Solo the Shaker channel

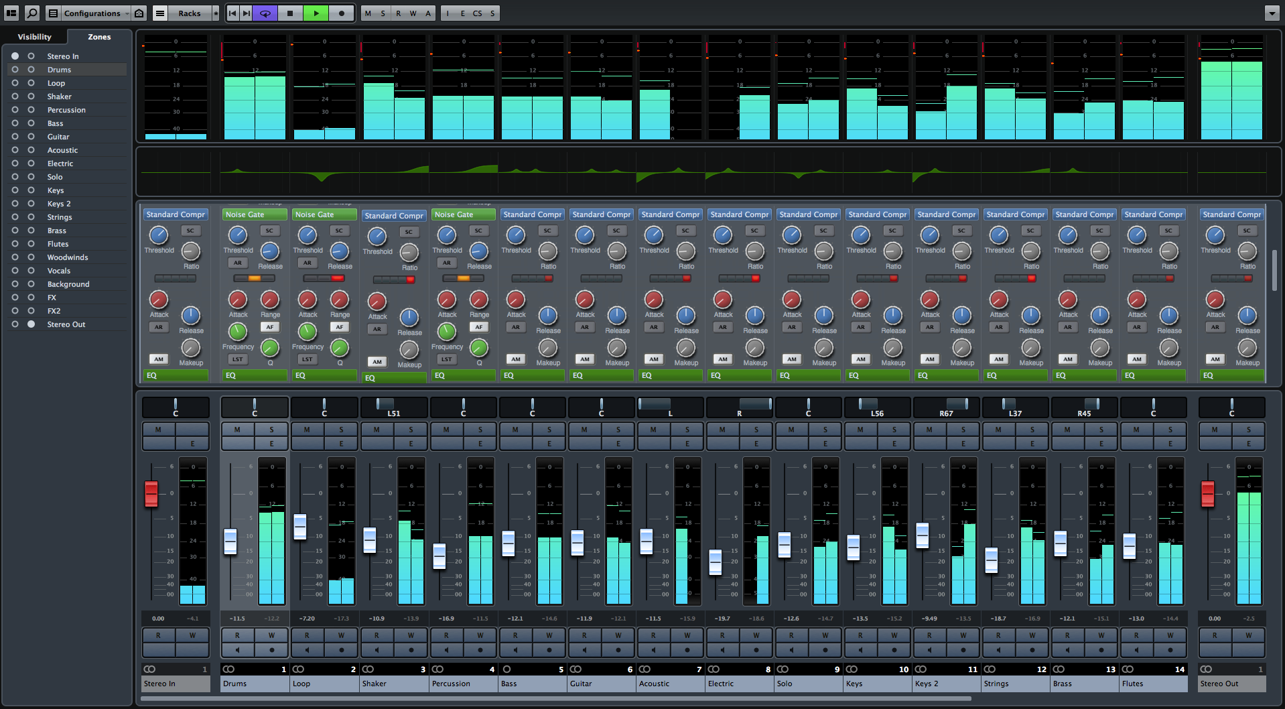pos(411,430)
